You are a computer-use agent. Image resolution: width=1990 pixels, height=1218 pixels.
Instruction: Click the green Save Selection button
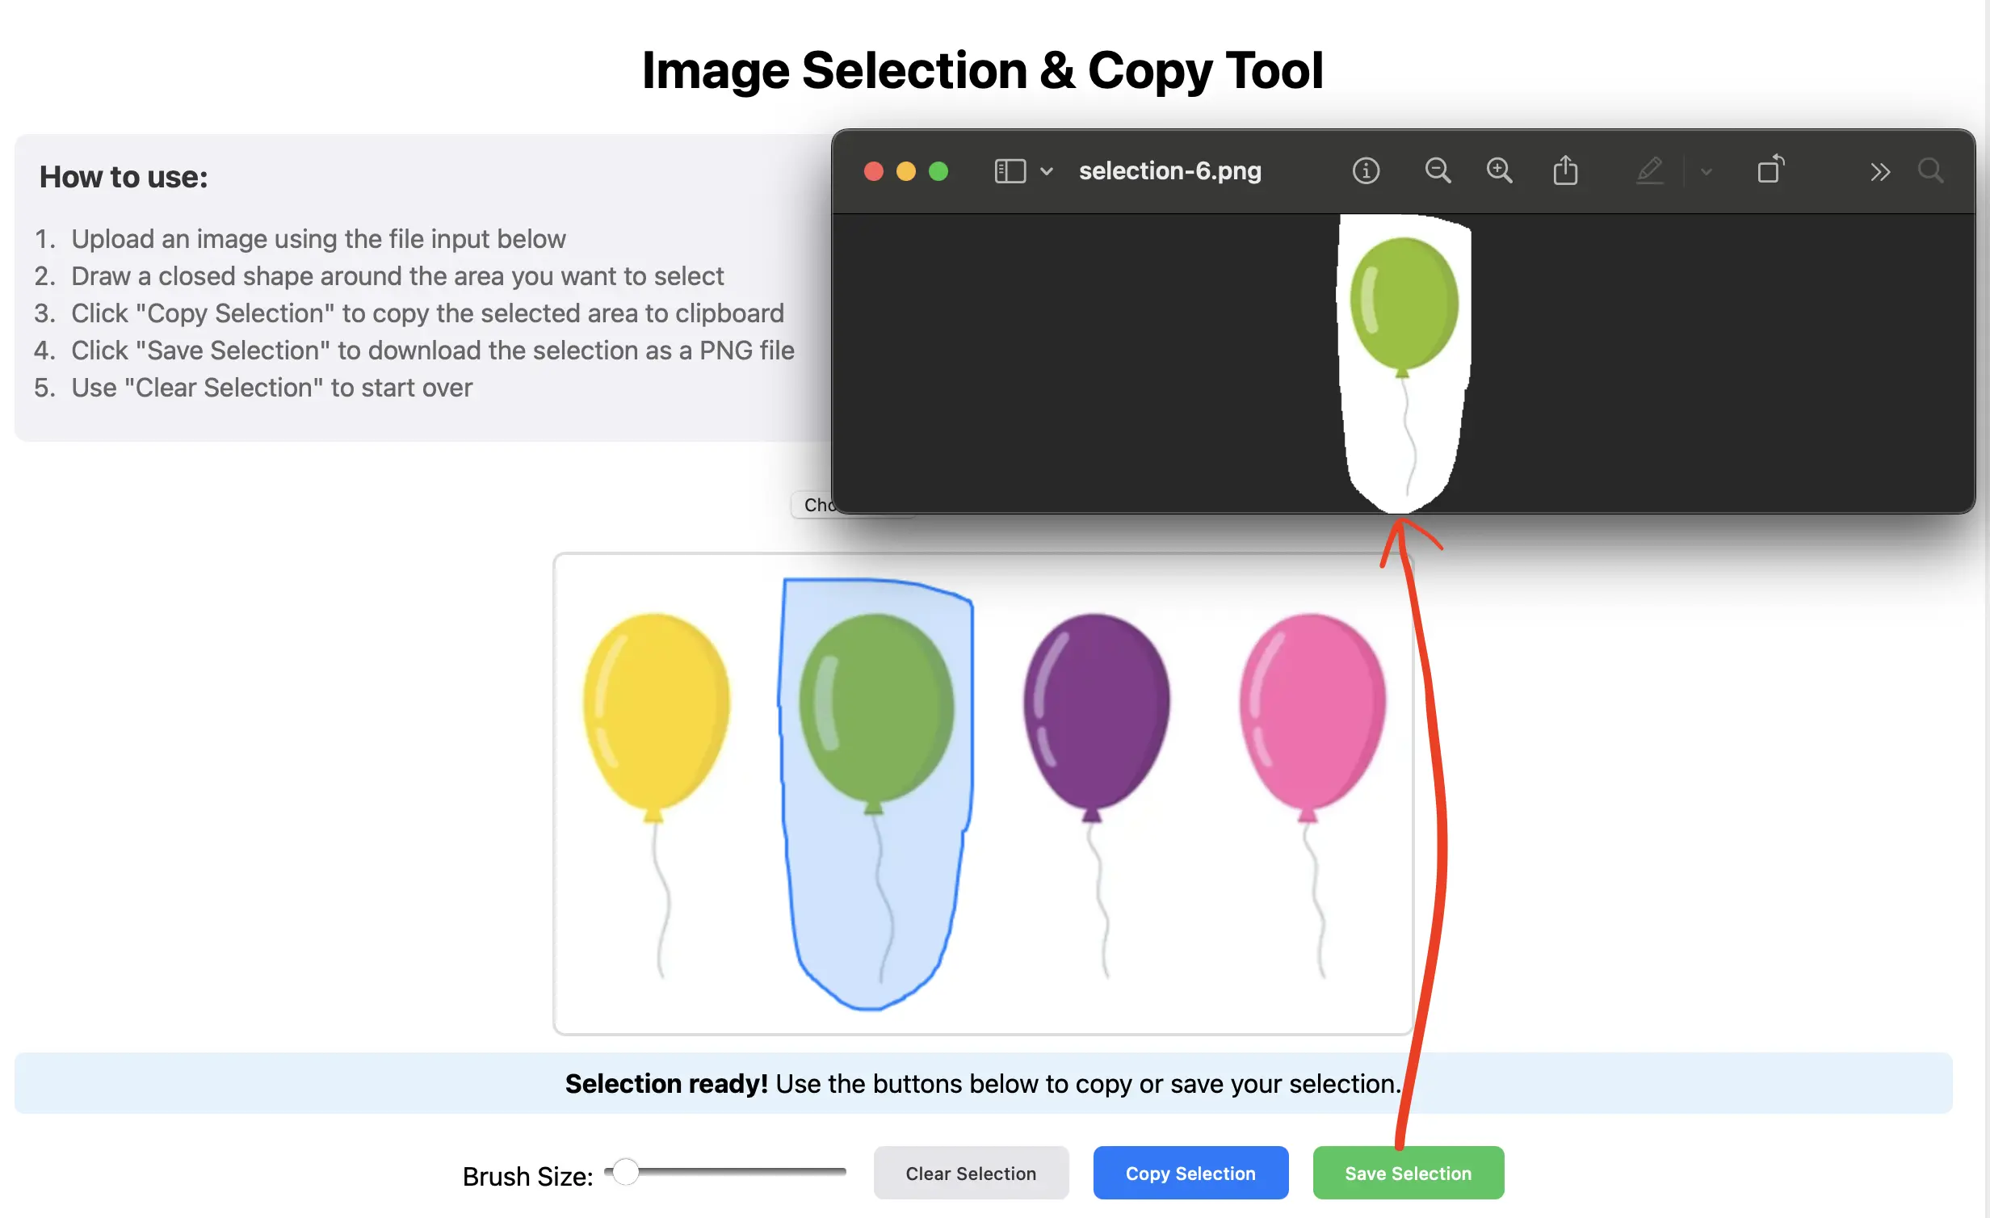[x=1408, y=1173]
